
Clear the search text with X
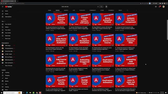coord(98,7)
